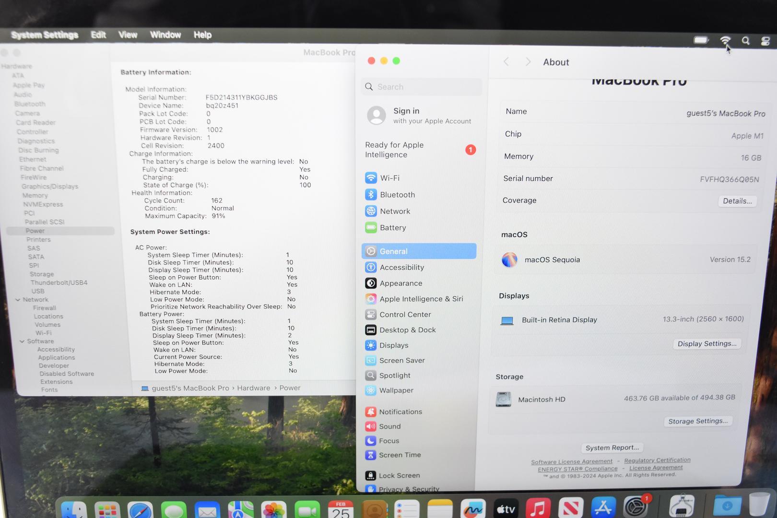This screenshot has width=777, height=518.
Task: Open Apple TV app from the Dock
Action: pos(506,509)
